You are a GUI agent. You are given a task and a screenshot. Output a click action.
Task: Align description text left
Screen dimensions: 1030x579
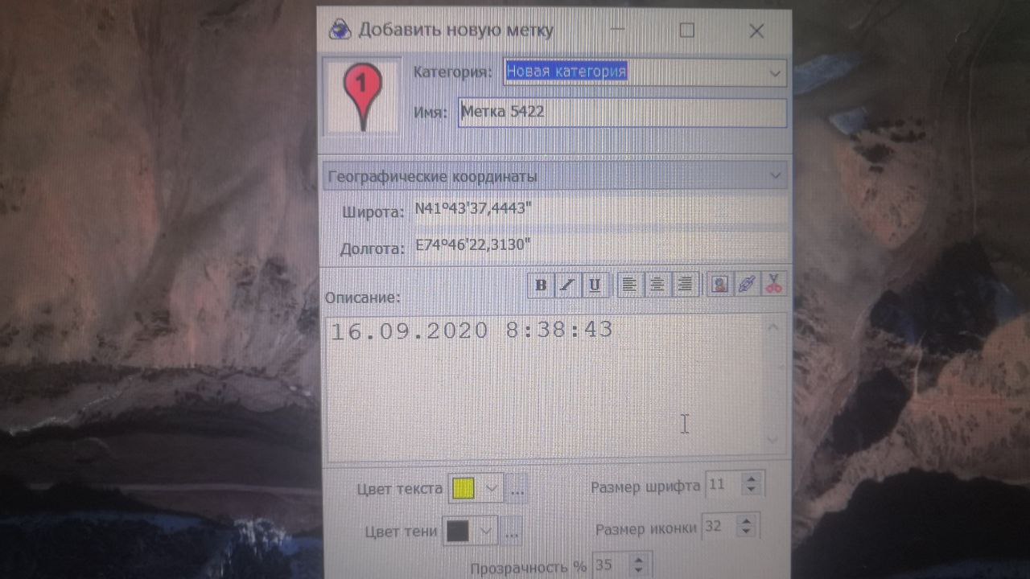(630, 285)
